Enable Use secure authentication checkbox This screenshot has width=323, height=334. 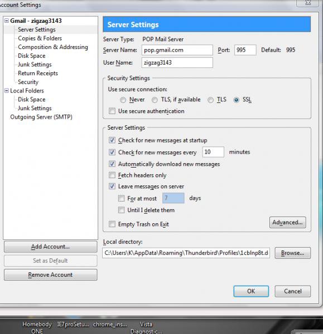pyautogui.click(x=112, y=111)
